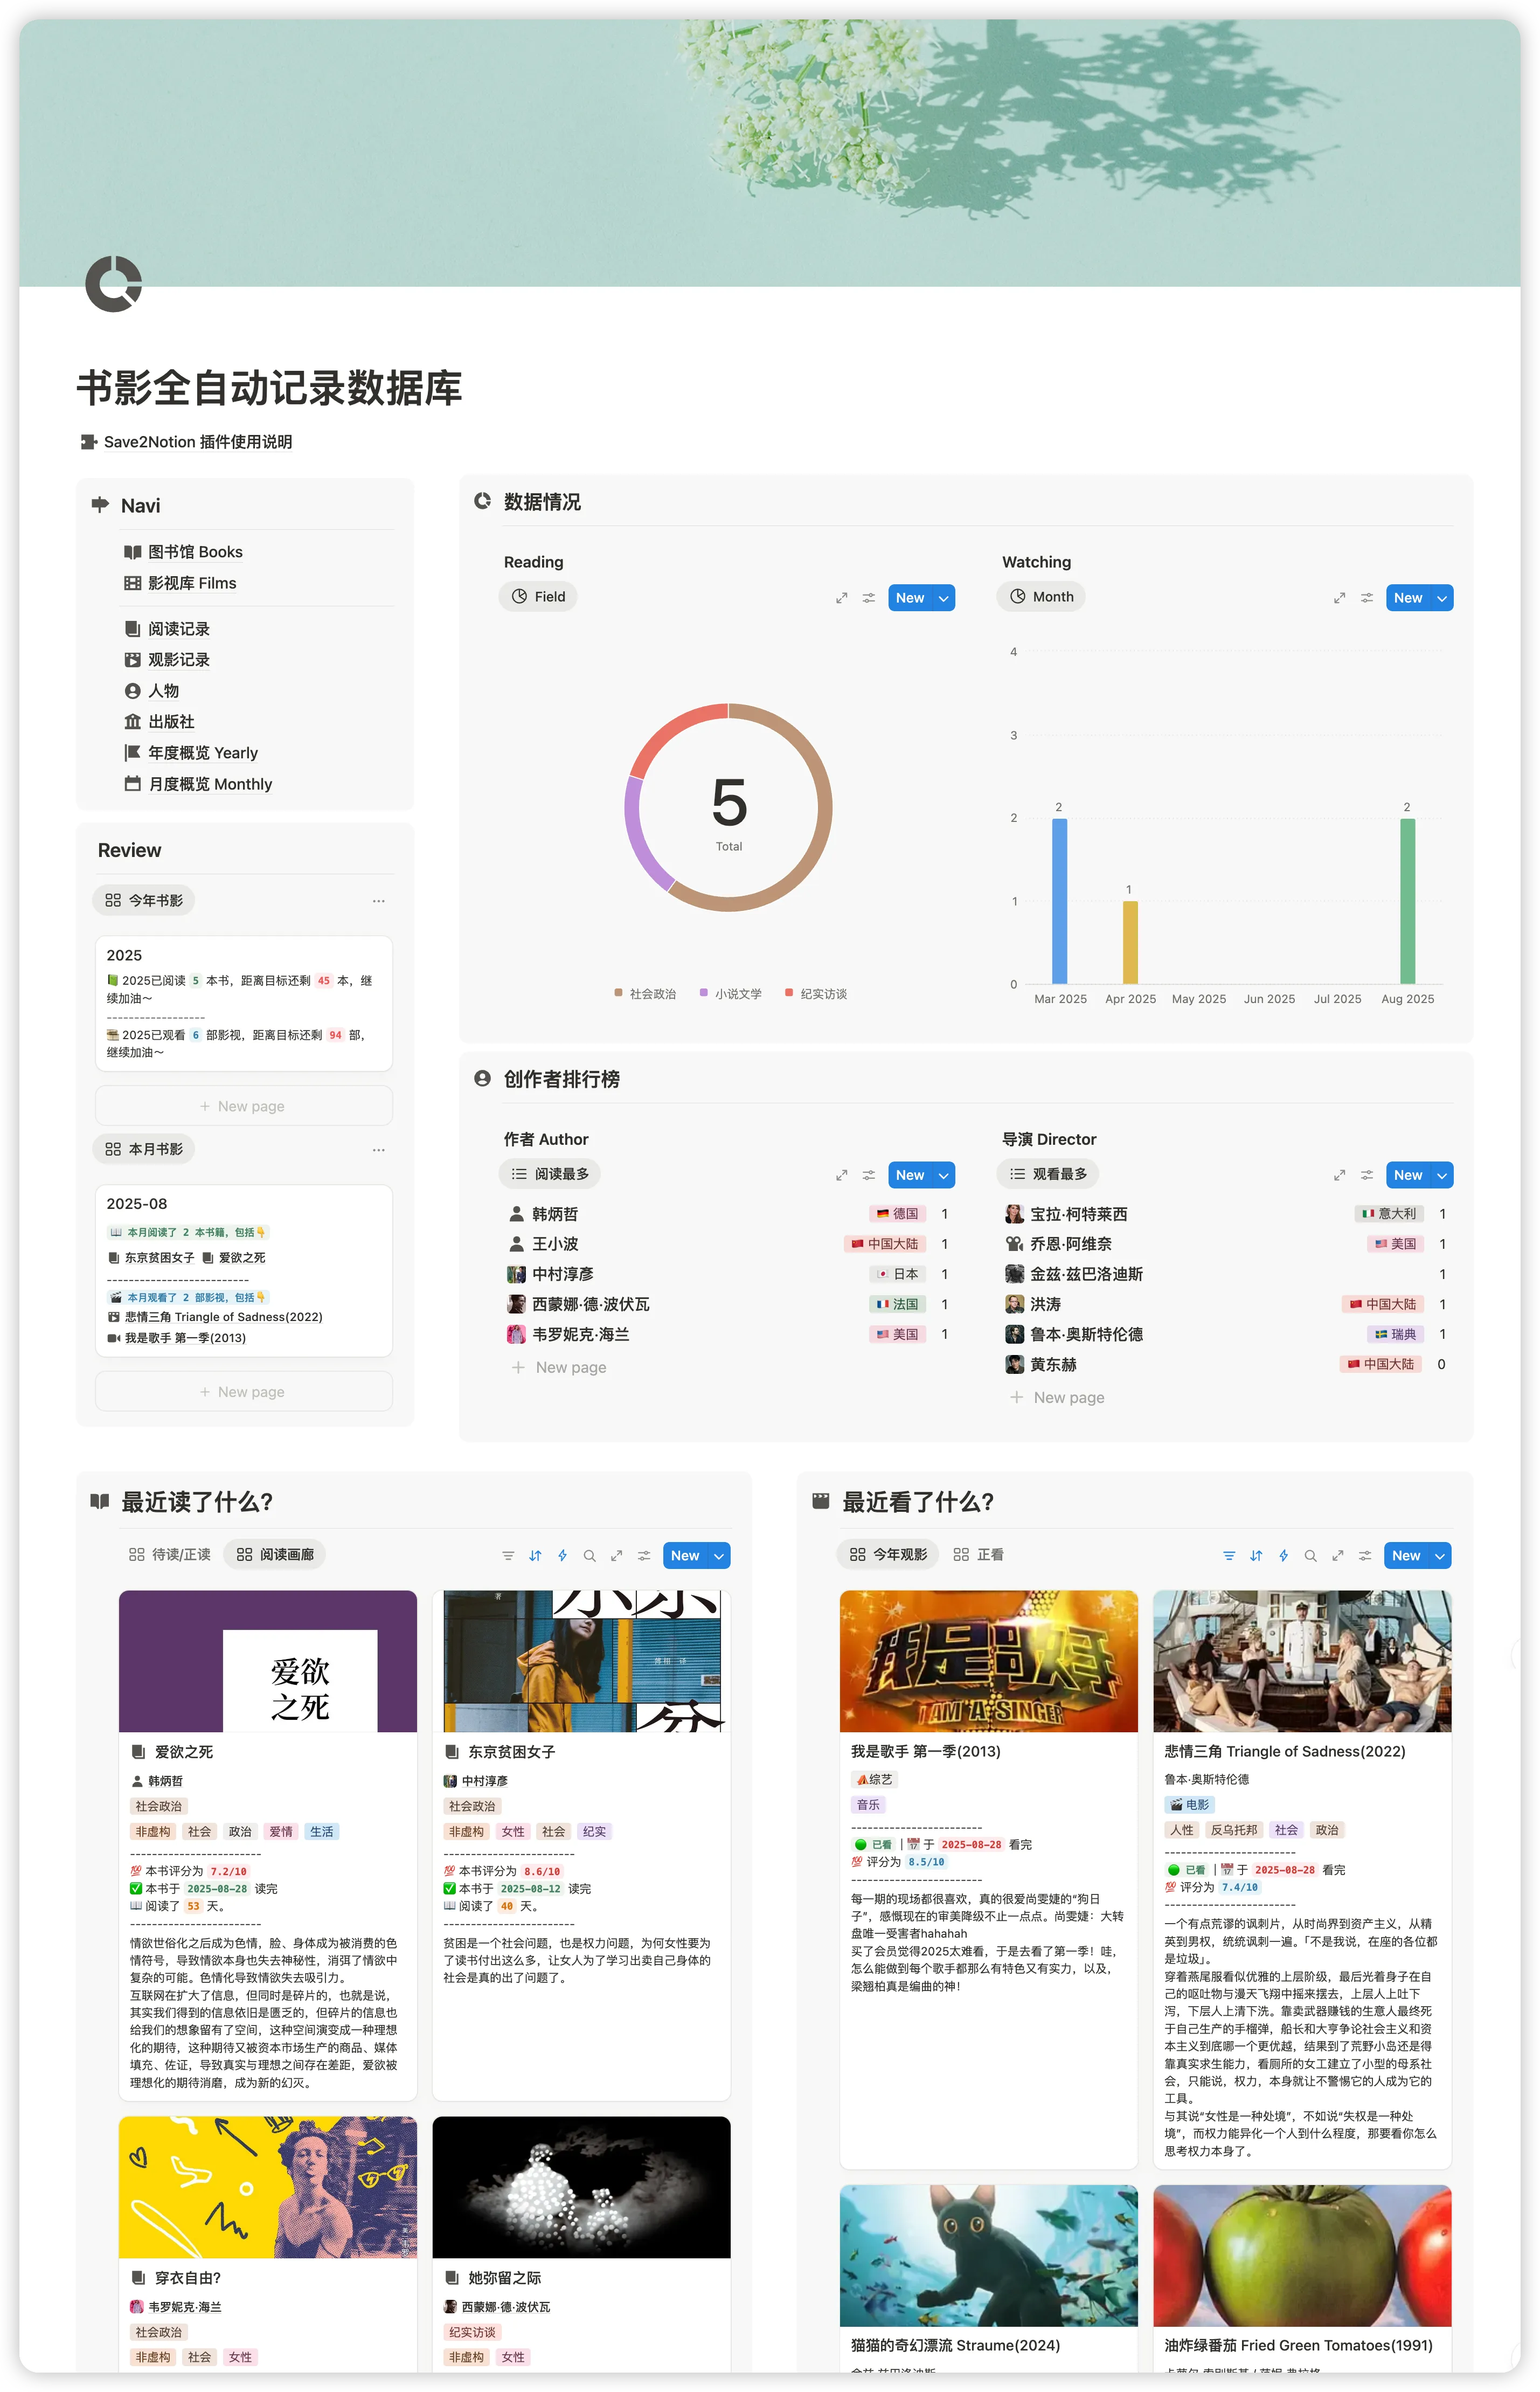Screen dimensions: 1540x2392
Task: Click New page under the 2025 review card
Action: pos(243,1106)
